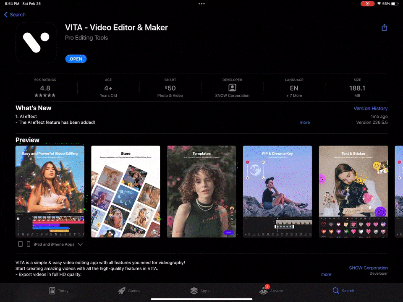
Task: Tap the Games rocket icon
Action: pos(122,291)
